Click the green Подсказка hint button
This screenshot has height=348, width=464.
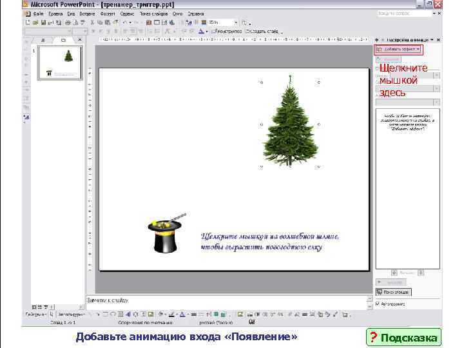(x=403, y=337)
